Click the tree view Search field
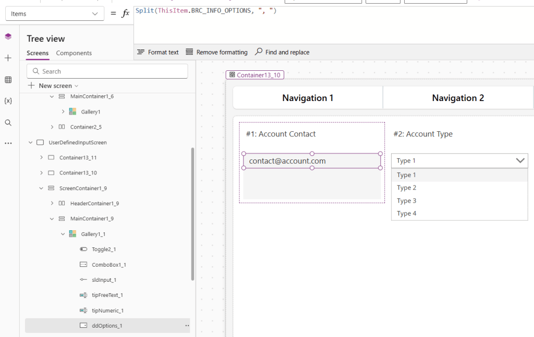Image resolution: width=534 pixels, height=337 pixels. click(107, 71)
